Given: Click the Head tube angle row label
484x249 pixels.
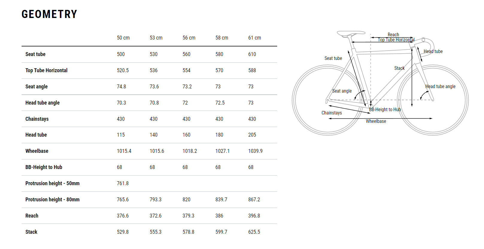Looking at the screenshot, I should 43,103.
